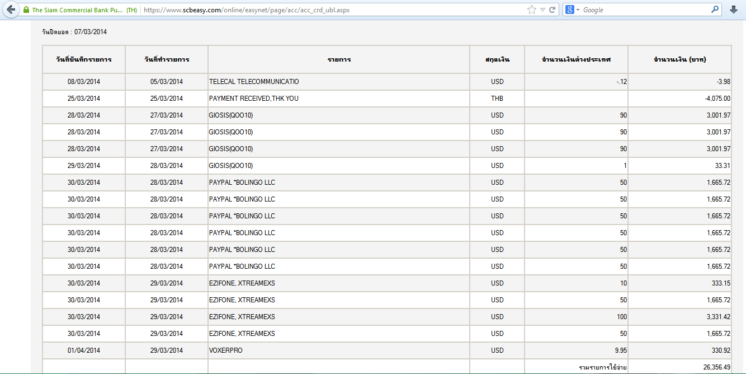Click the 333.15 baht amount
The width and height of the screenshot is (746, 374).
click(721, 283)
